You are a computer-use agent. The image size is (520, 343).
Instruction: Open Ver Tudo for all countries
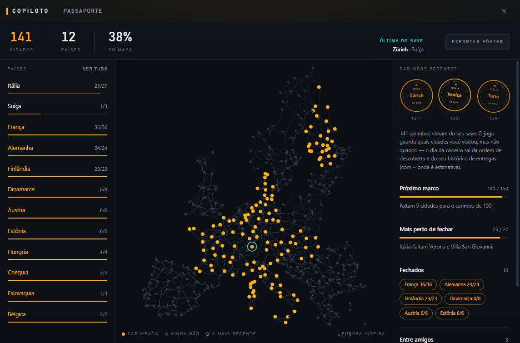pos(95,69)
